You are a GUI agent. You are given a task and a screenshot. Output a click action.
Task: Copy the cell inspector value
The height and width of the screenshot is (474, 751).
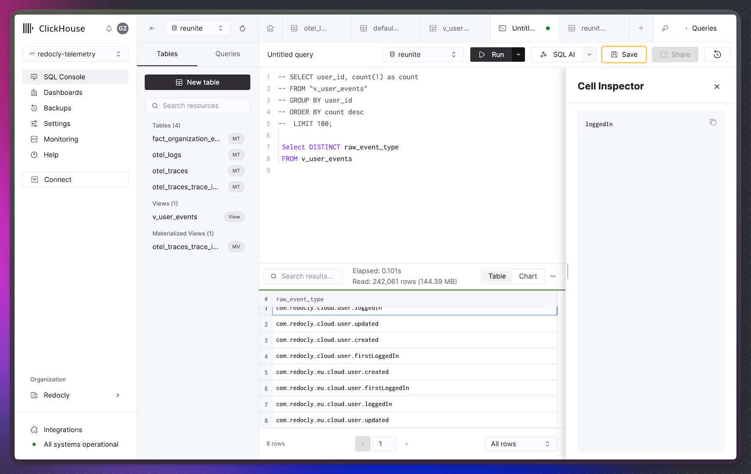tap(713, 122)
